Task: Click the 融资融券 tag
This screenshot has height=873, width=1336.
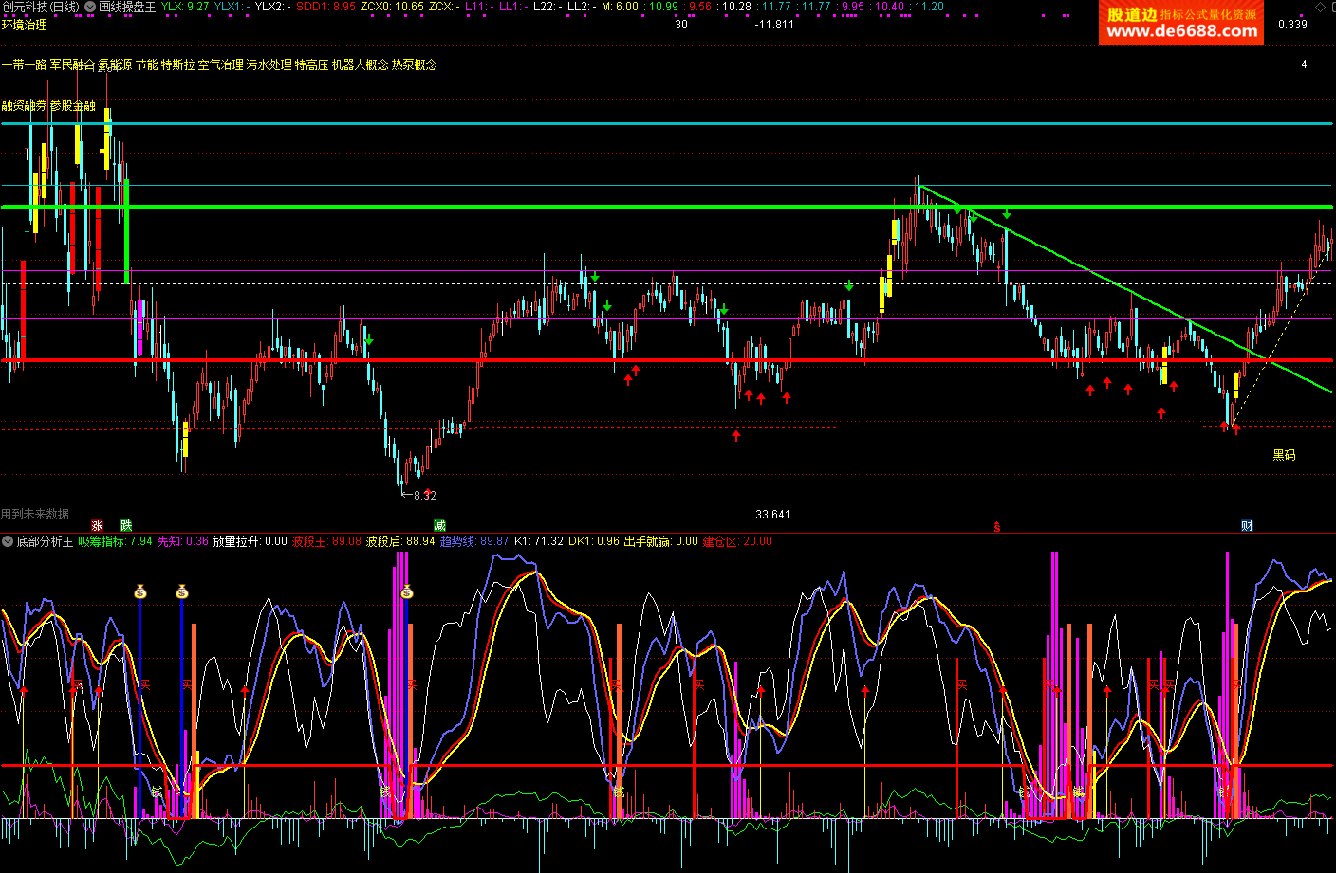Action: tap(24, 105)
